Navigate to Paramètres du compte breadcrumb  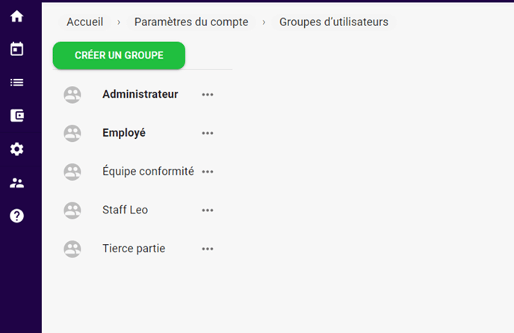191,22
